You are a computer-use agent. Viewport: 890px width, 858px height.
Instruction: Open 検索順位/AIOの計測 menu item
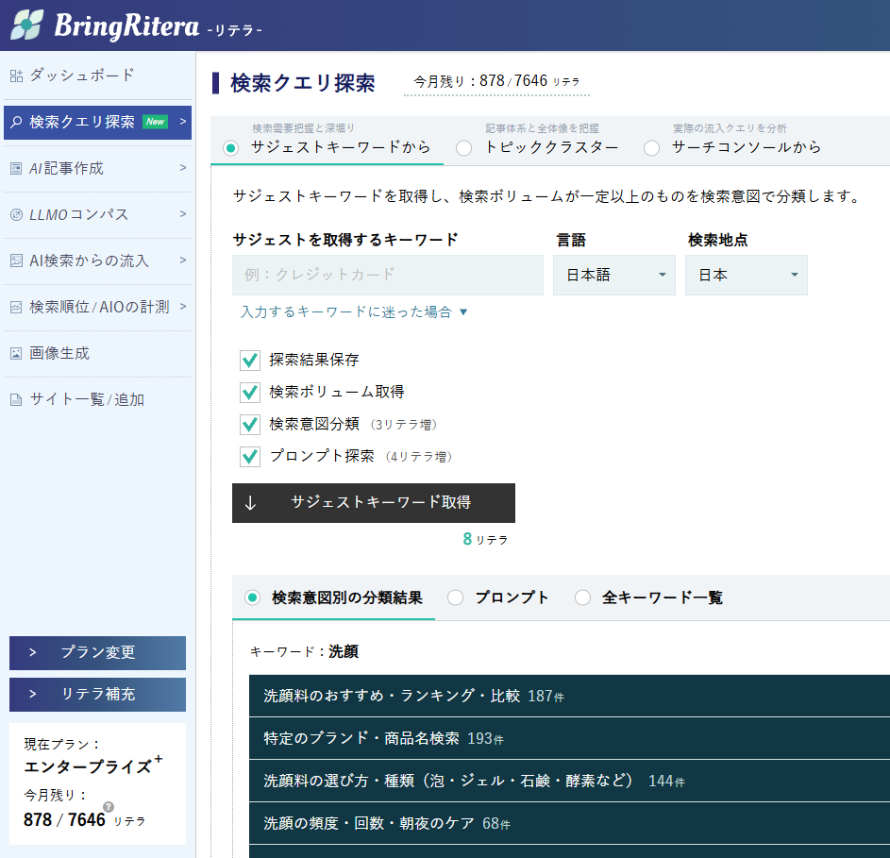tap(97, 307)
